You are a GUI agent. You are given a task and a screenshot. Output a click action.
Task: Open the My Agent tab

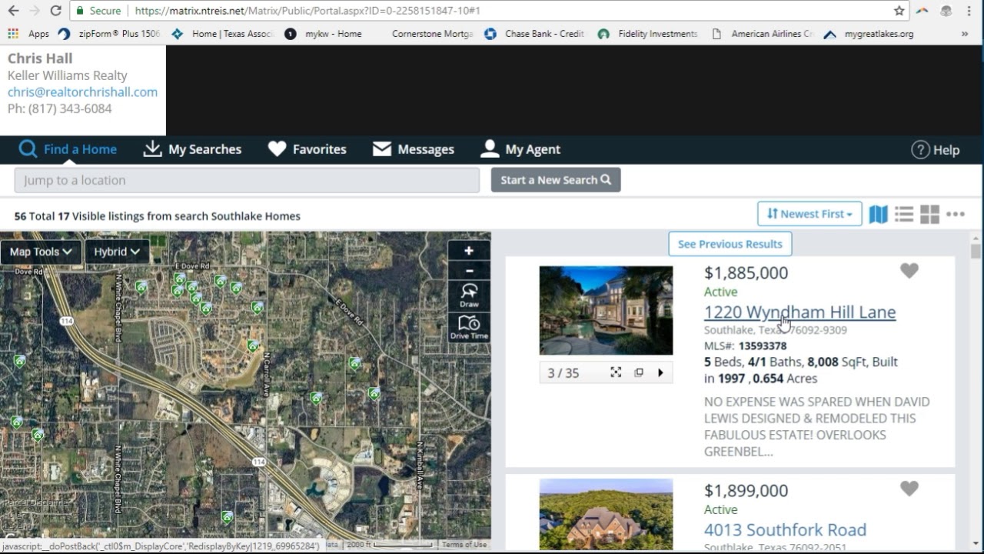(x=520, y=149)
